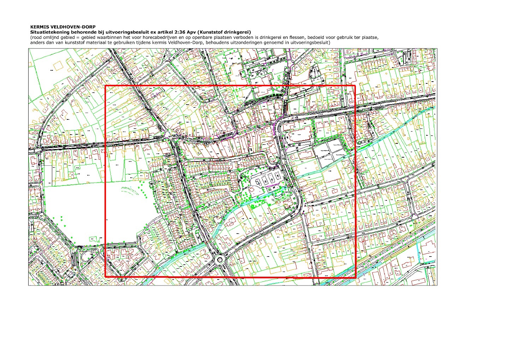Click the text '(Kunststof drinkgerei)' in the subtitle
Image resolution: width=507 pixels, height=359 pixels.
[x=225, y=32]
